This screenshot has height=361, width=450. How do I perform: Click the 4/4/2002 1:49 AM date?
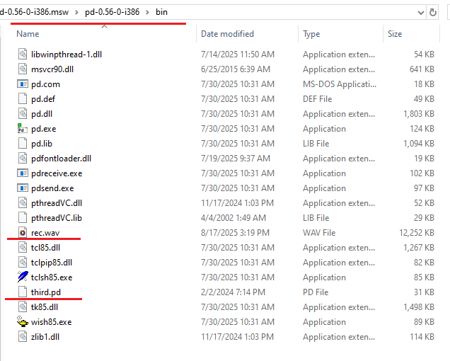click(x=233, y=218)
